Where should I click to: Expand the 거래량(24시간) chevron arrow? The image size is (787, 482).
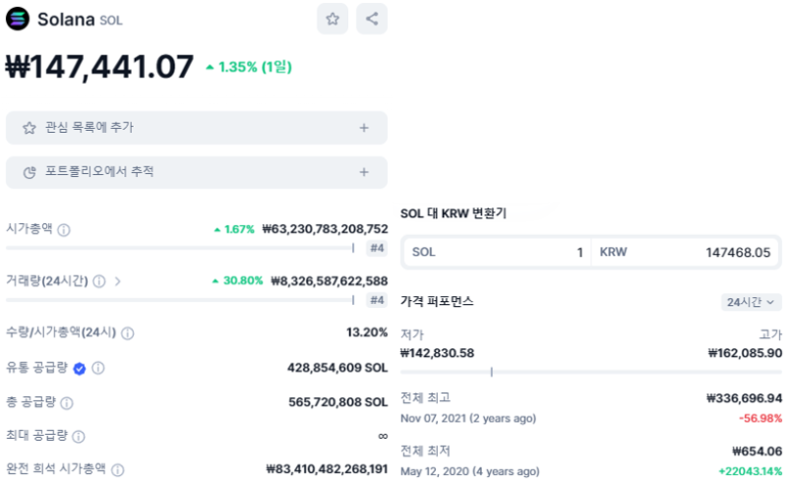point(118,281)
